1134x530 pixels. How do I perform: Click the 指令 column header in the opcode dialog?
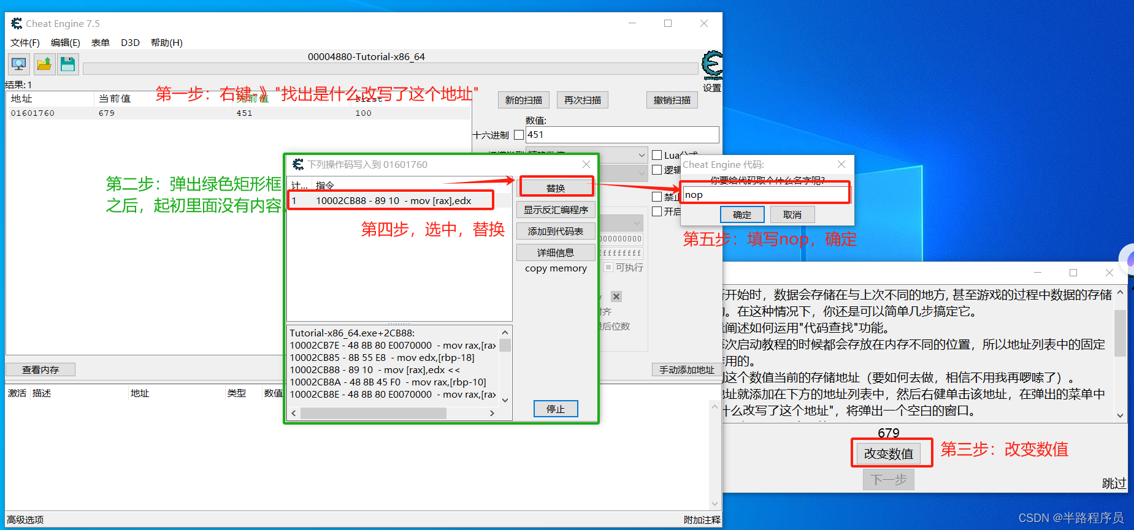(325, 185)
